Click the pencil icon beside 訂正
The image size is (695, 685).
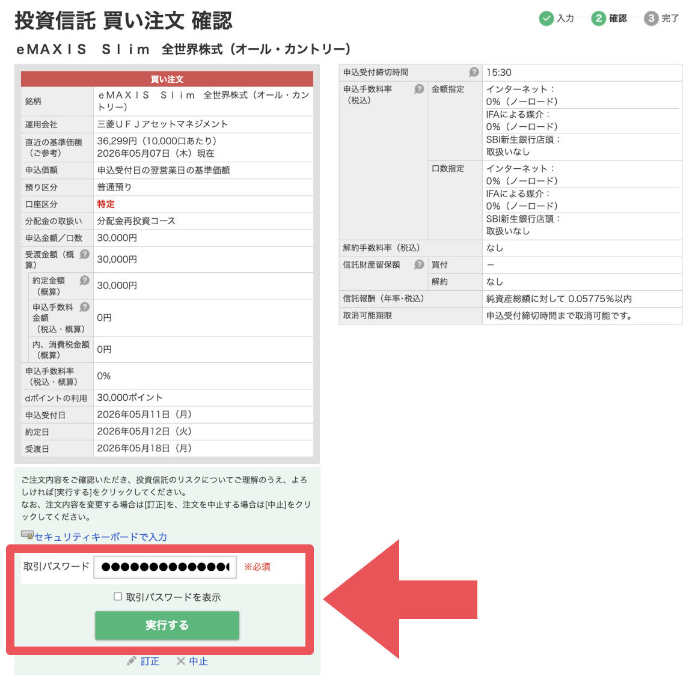point(130,661)
